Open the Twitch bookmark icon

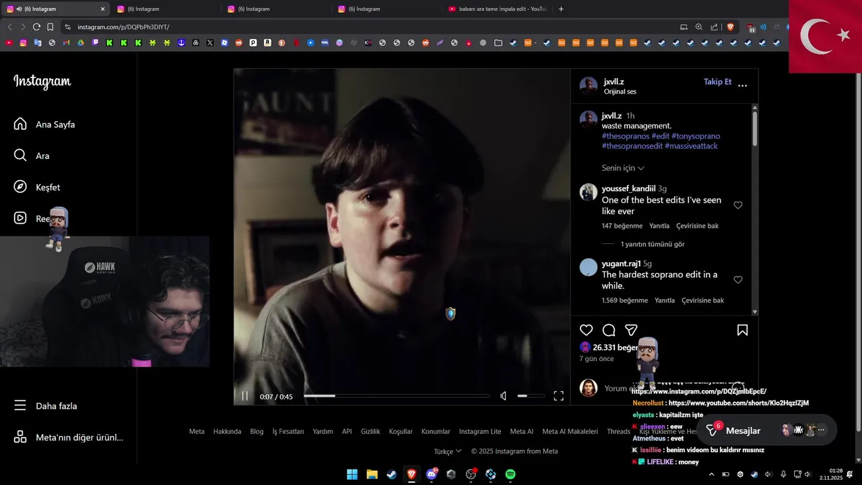coord(95,42)
